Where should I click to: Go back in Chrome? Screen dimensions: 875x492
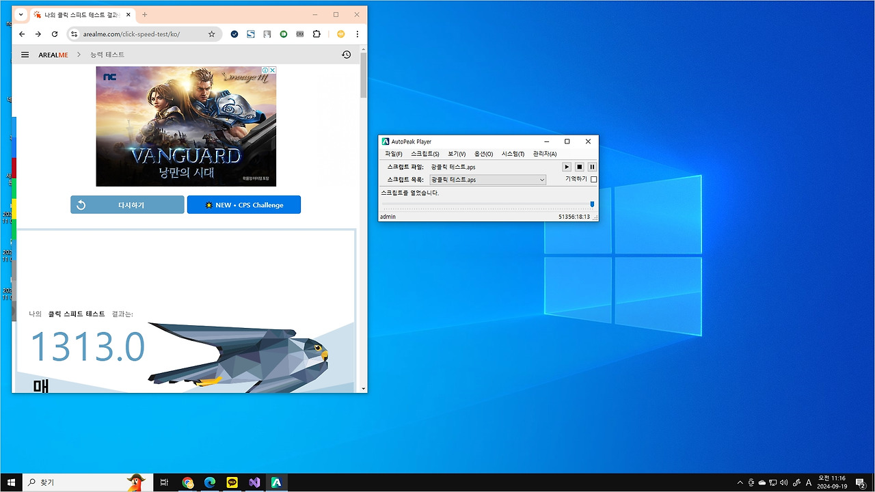tap(22, 34)
